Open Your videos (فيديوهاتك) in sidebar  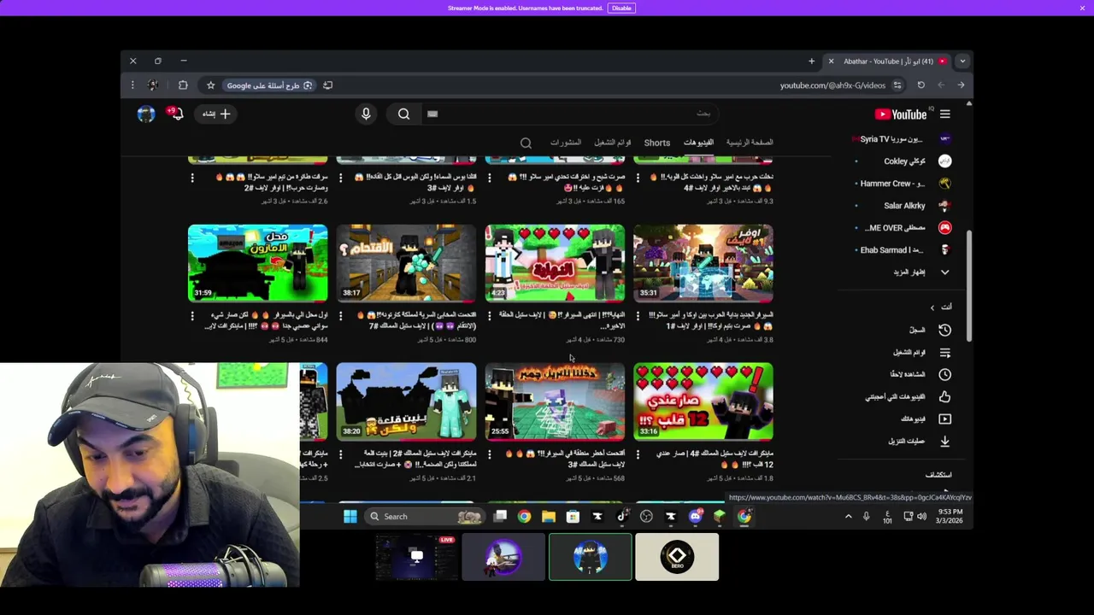926,419
